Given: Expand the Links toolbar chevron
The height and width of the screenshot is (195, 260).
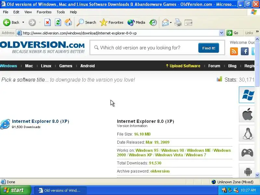Looking at the screenshot, I should pos(257,32).
